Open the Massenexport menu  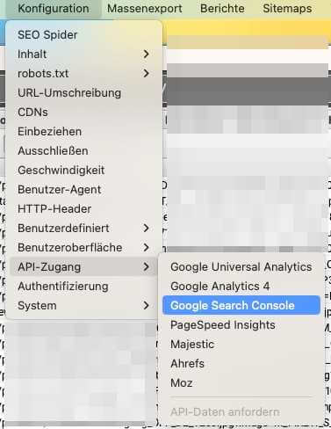pyautogui.click(x=145, y=9)
